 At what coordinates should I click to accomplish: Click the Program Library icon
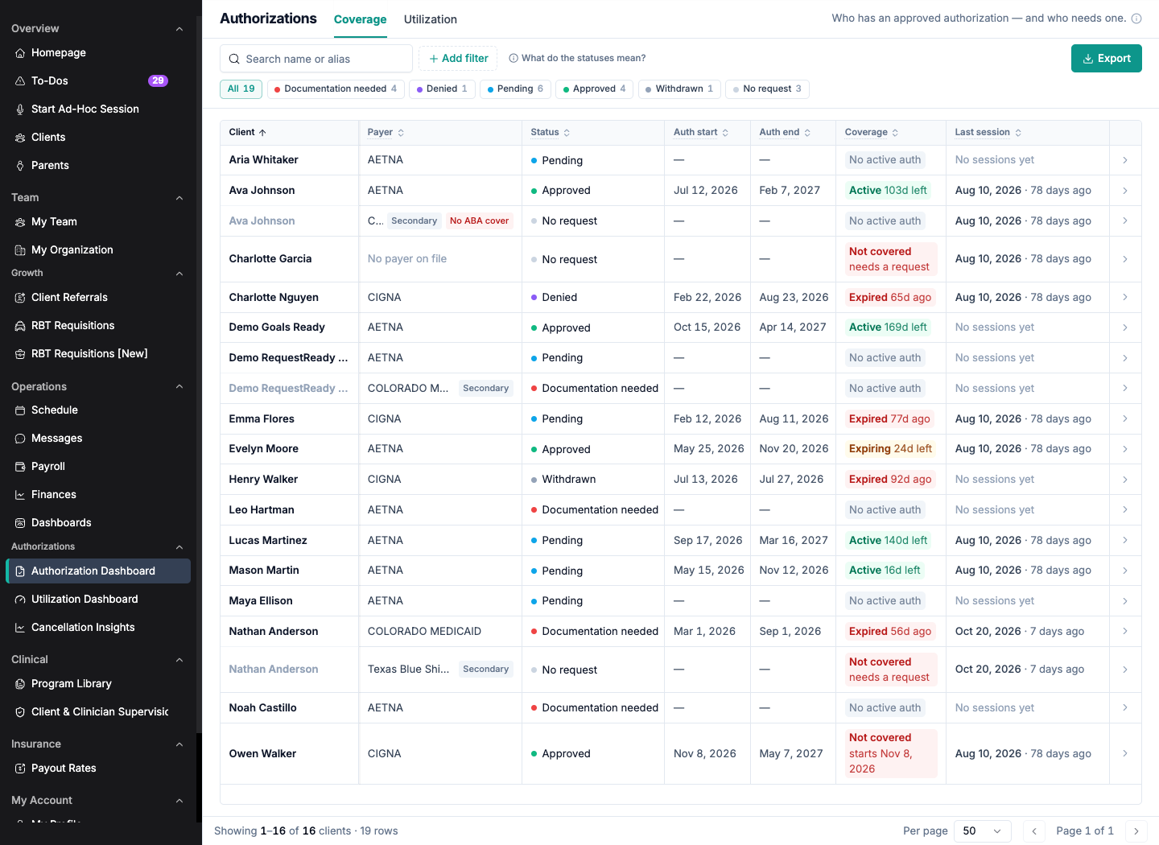point(20,684)
